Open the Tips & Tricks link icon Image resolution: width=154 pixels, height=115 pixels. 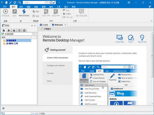click(x=142, y=39)
